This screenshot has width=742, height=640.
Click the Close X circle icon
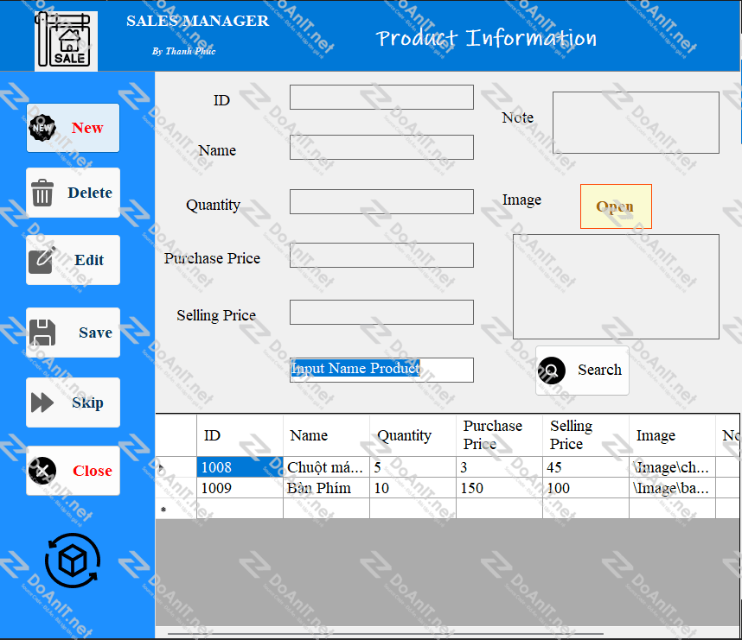pos(42,471)
